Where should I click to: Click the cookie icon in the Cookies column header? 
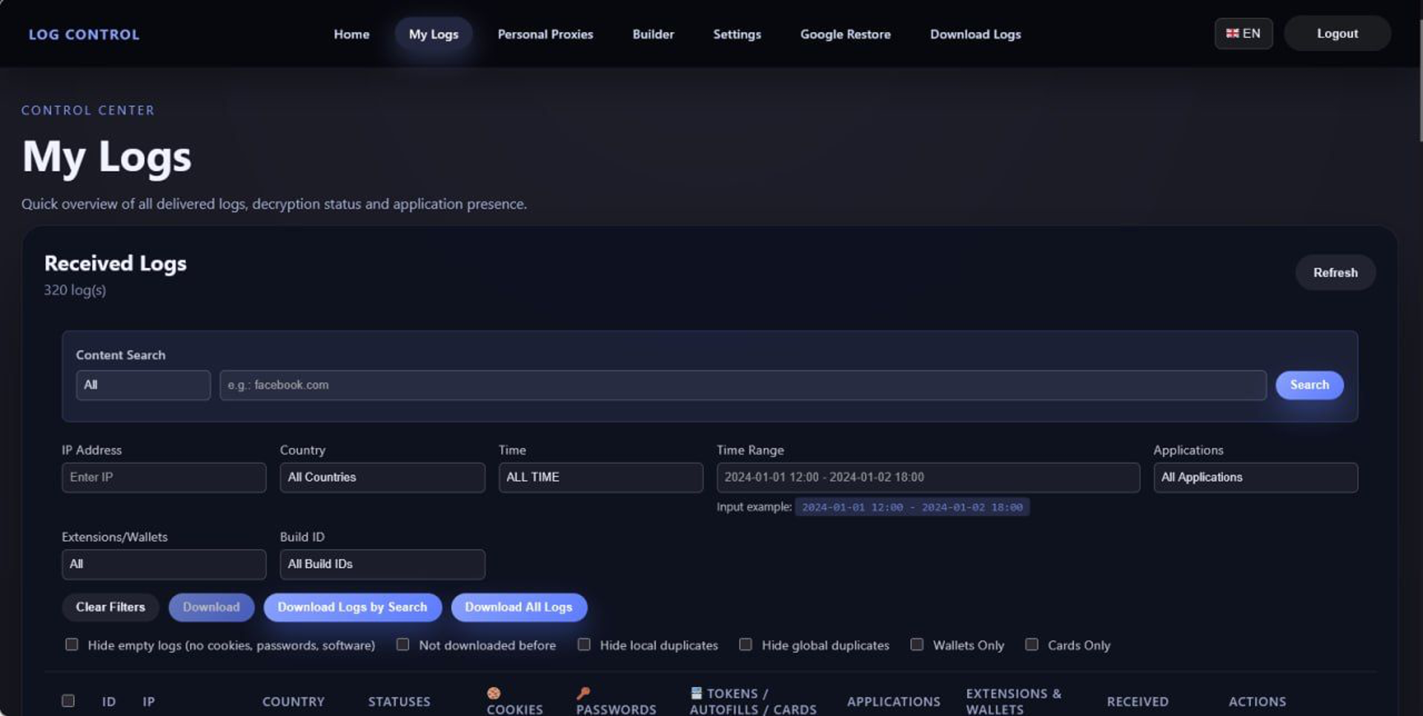click(x=494, y=693)
